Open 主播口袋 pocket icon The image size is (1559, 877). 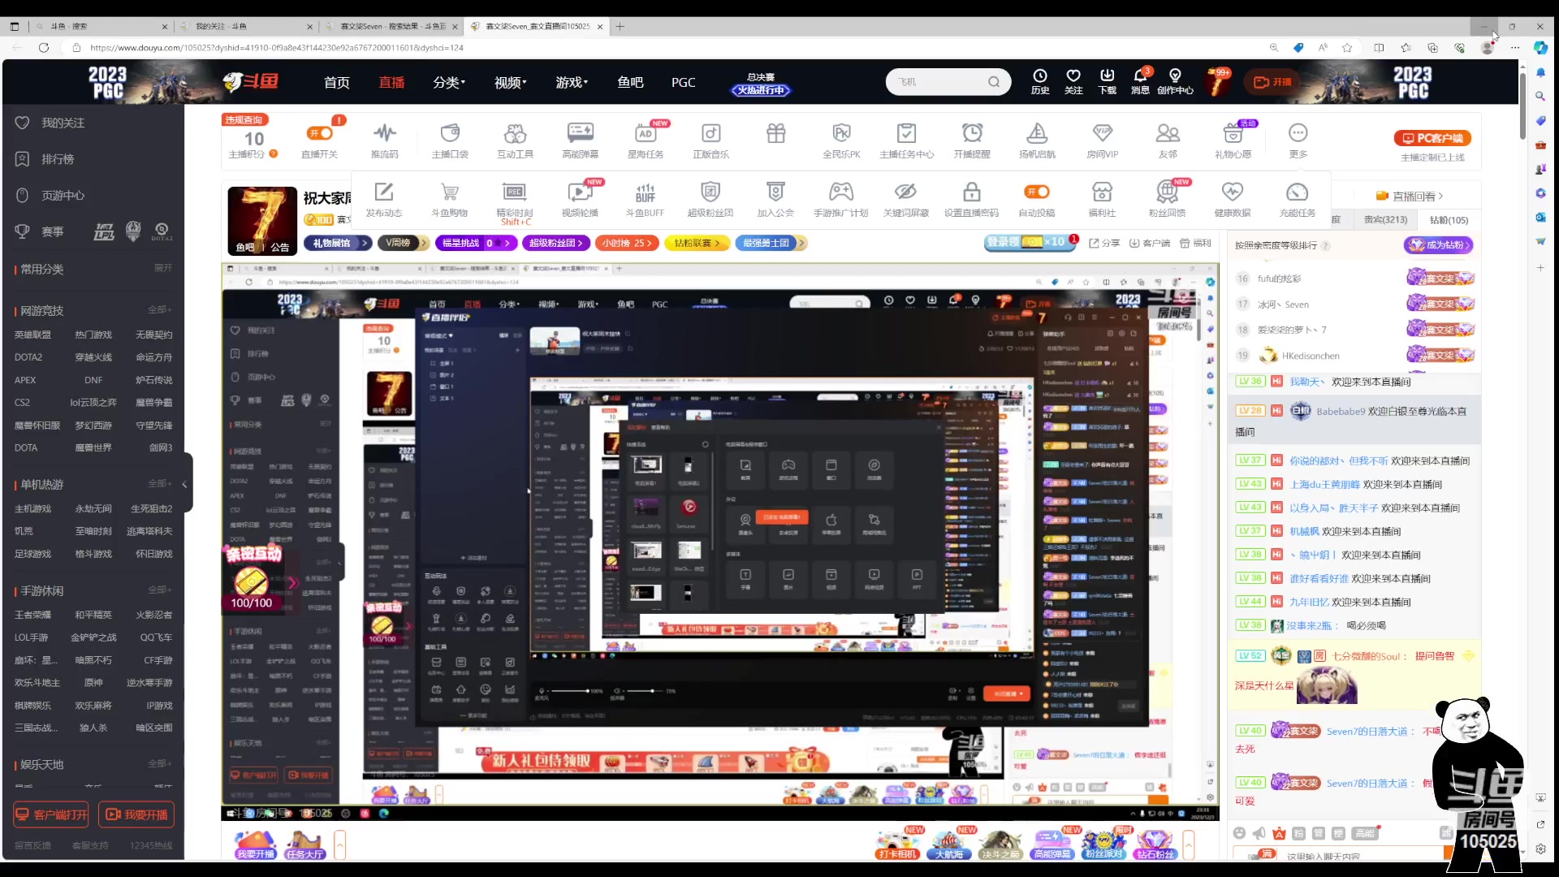(450, 140)
